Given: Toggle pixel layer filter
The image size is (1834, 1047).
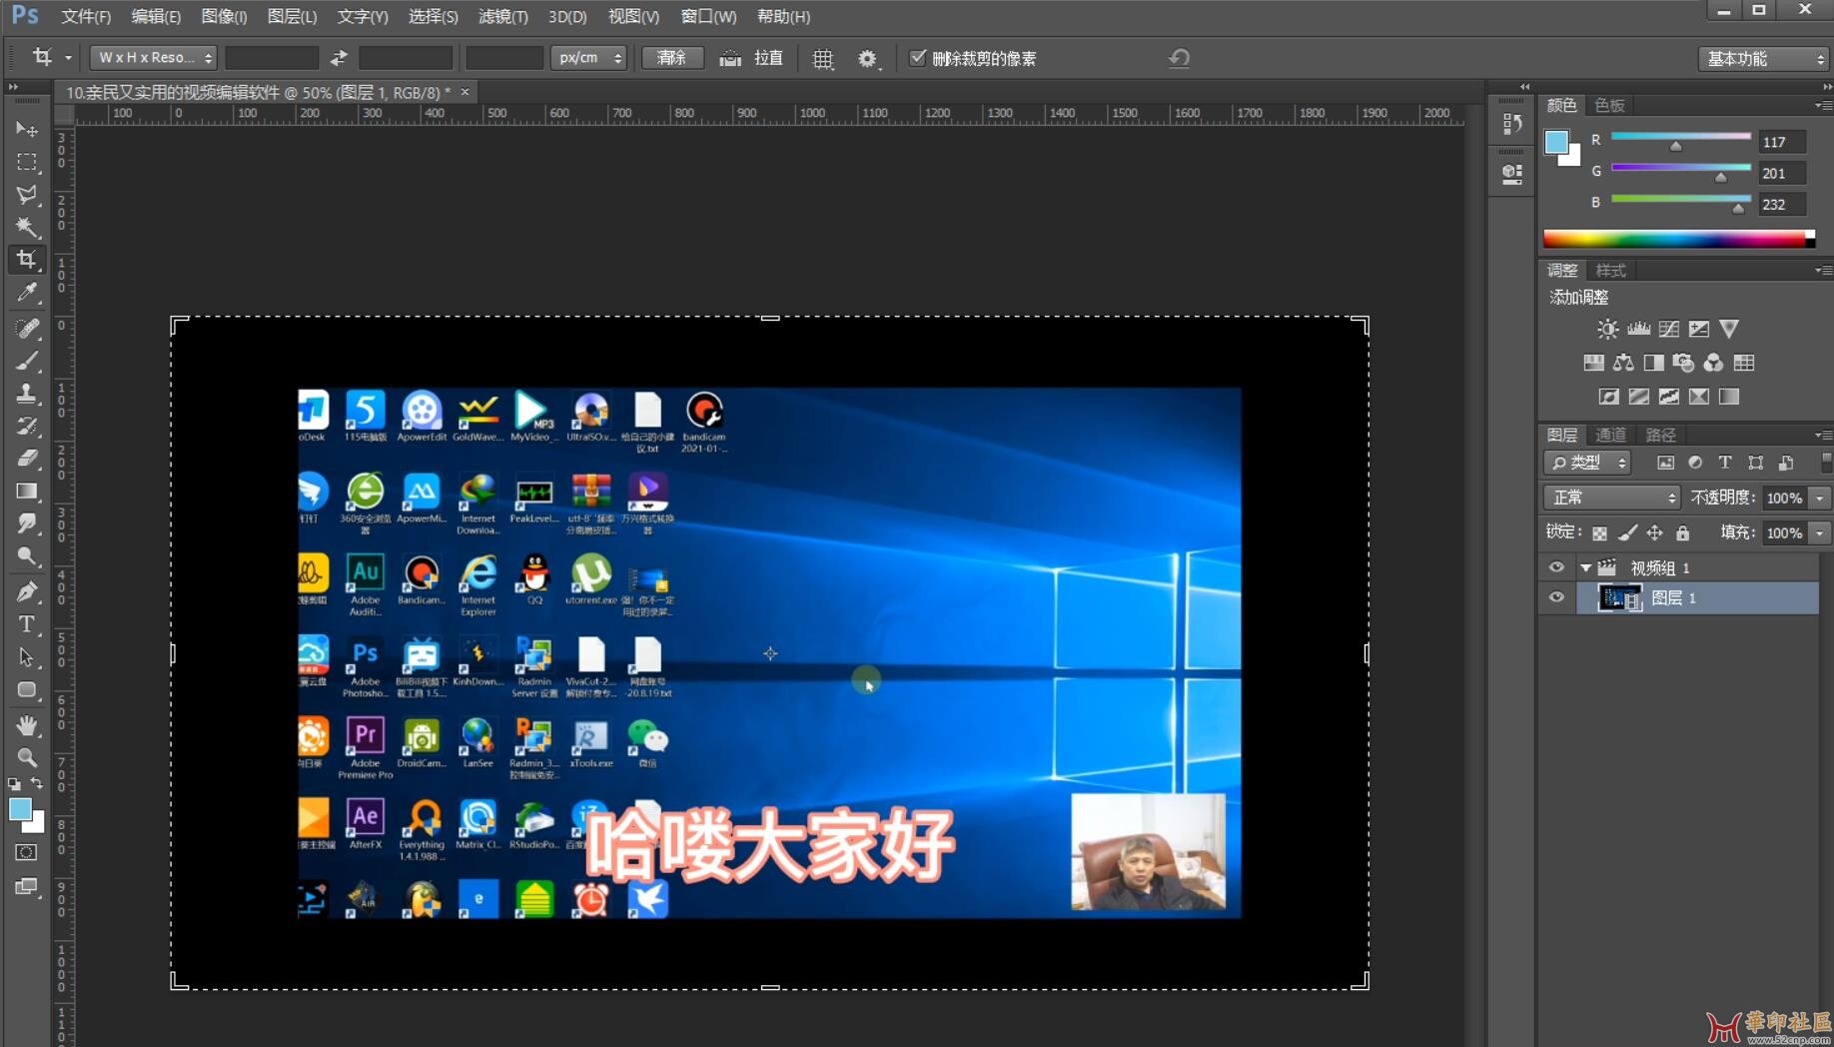Looking at the screenshot, I should point(1665,463).
